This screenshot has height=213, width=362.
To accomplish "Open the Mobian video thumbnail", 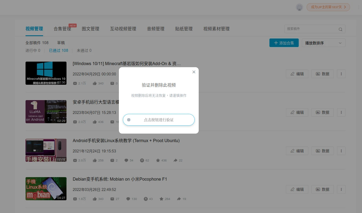I will [x=46, y=189].
